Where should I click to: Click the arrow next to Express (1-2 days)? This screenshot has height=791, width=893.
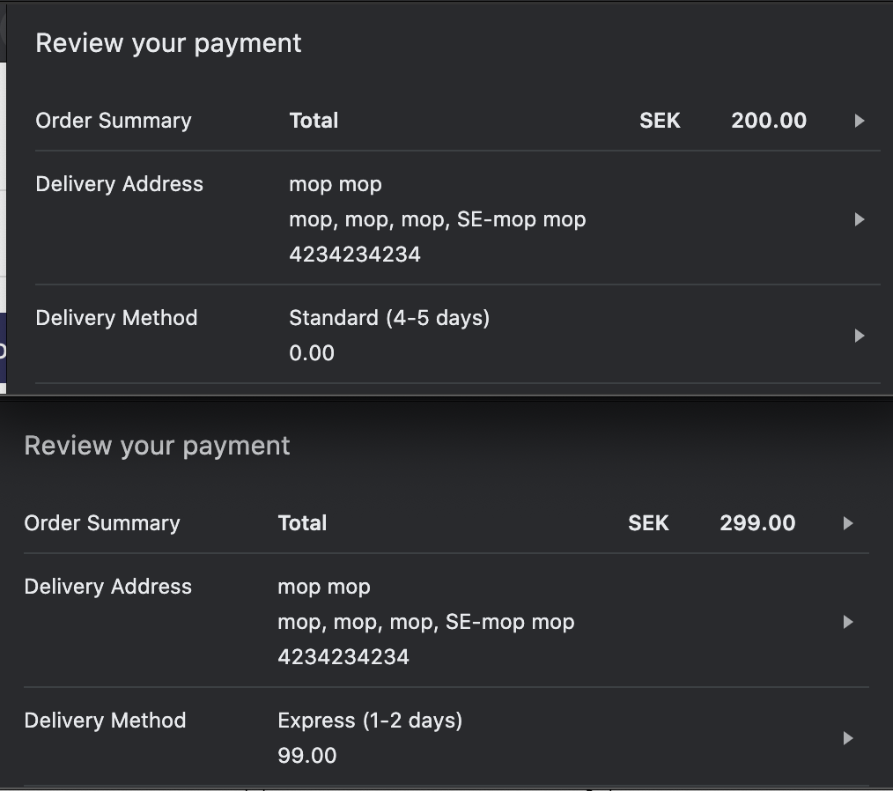(x=848, y=738)
